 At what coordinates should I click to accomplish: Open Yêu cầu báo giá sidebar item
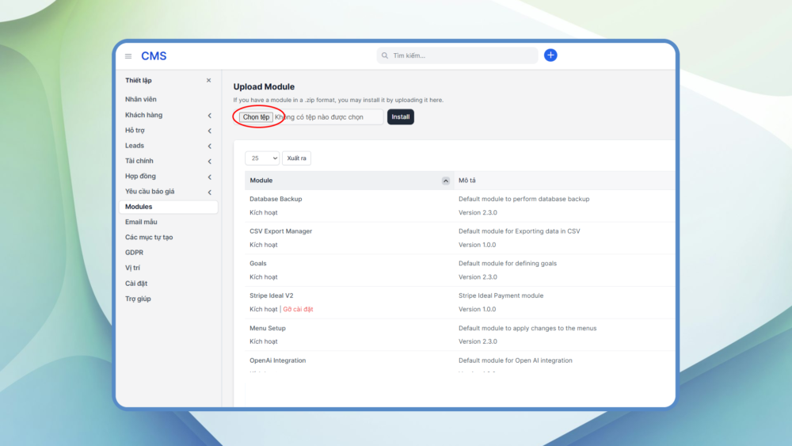[x=150, y=192]
